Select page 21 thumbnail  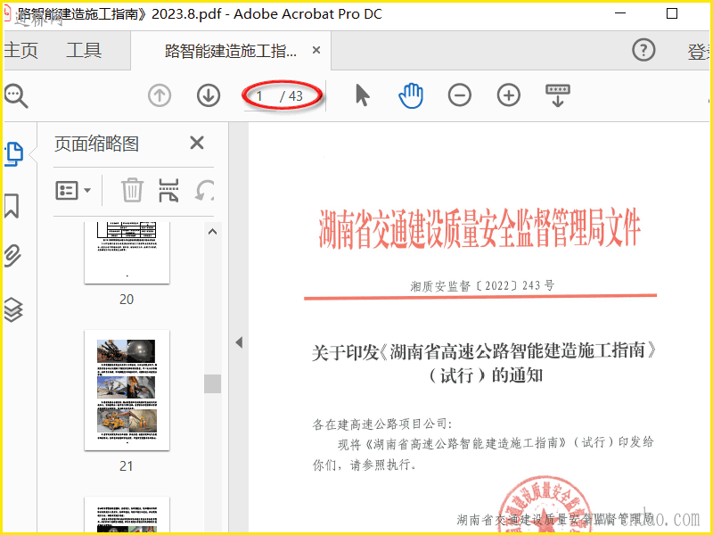127,391
